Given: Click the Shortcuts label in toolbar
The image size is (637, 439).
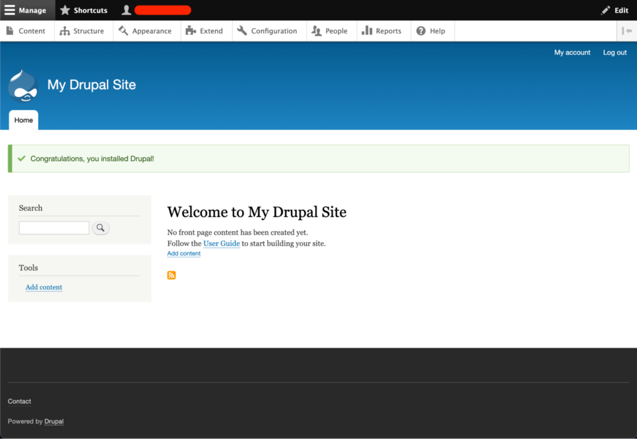Looking at the screenshot, I should coord(91,11).
